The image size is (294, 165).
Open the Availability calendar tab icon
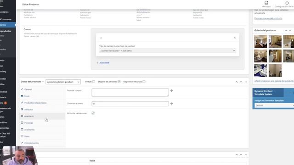tap(22, 129)
